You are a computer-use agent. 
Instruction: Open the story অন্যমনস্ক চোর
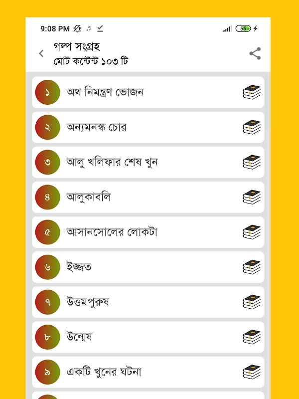[x=148, y=127]
